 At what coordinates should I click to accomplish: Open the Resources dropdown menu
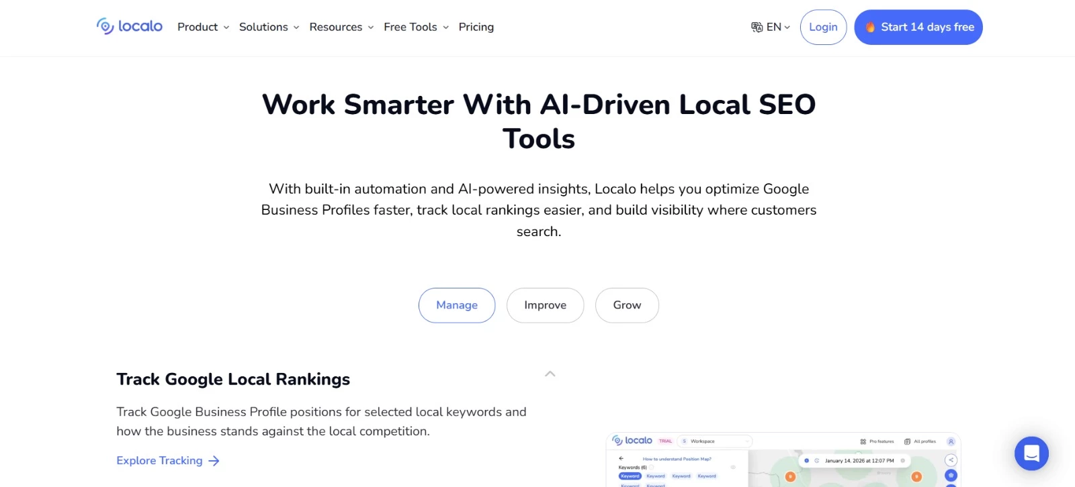[341, 27]
